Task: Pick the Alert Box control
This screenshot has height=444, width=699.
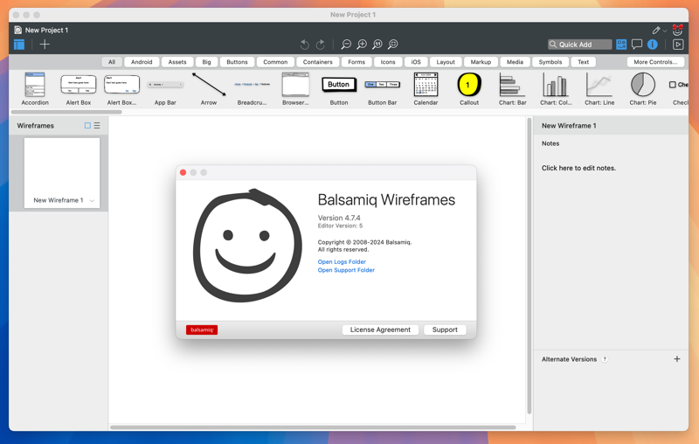Action: [79, 88]
